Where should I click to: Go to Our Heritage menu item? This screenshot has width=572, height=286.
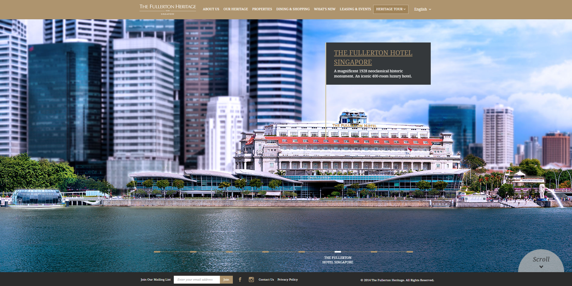click(x=236, y=9)
